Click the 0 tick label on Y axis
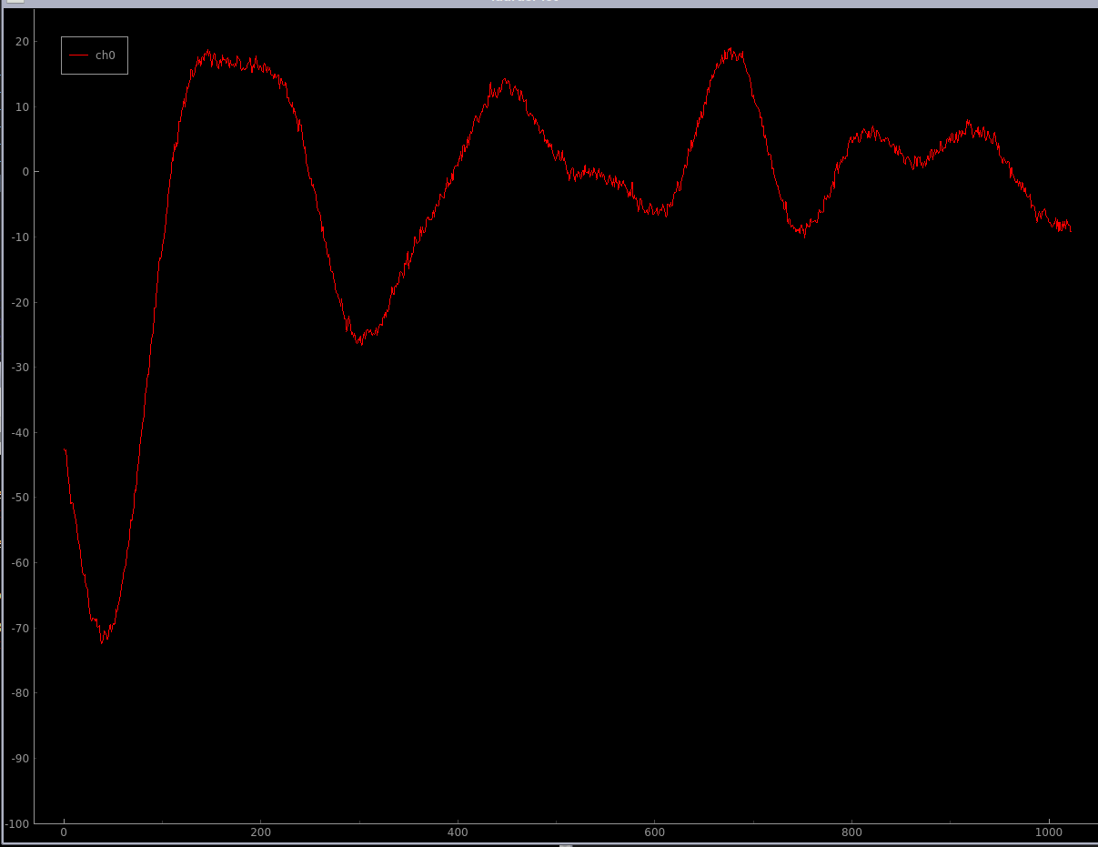 25,172
